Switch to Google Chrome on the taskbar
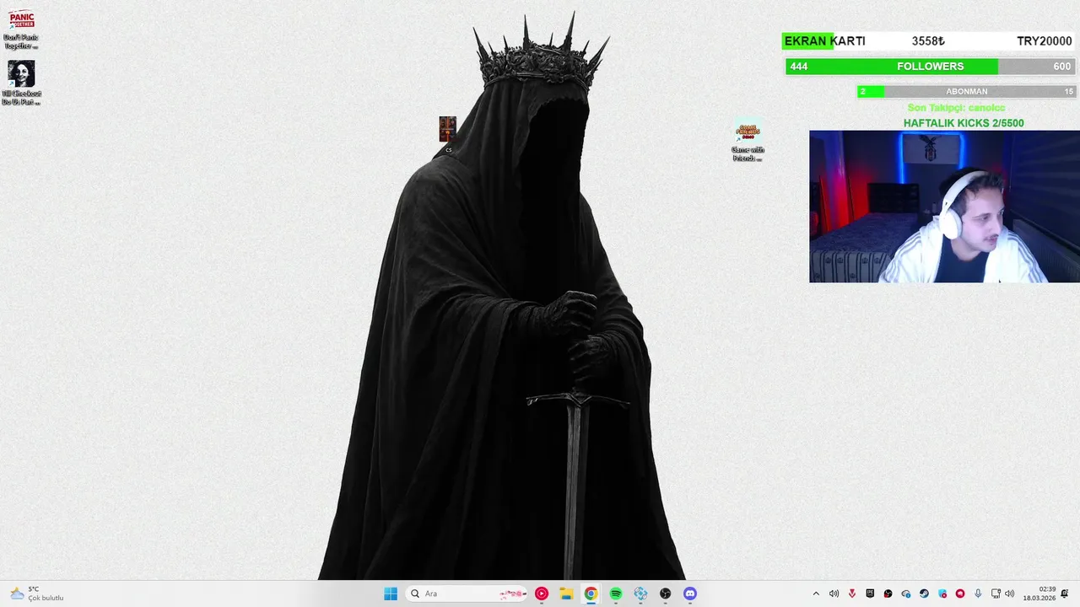This screenshot has width=1080, height=607. (591, 594)
